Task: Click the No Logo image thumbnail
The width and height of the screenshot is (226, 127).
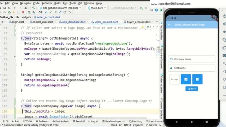Action: pos(174,79)
